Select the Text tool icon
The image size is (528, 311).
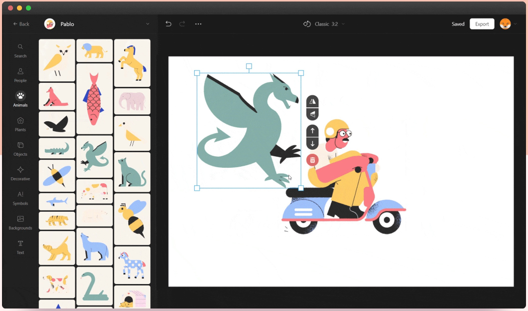coord(20,247)
